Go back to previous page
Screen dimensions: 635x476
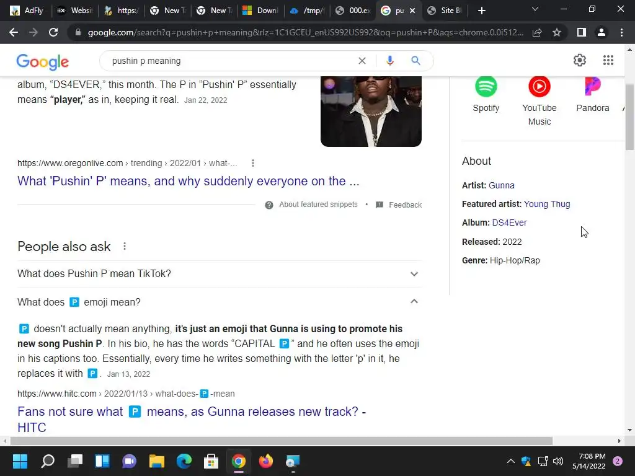pyautogui.click(x=14, y=32)
